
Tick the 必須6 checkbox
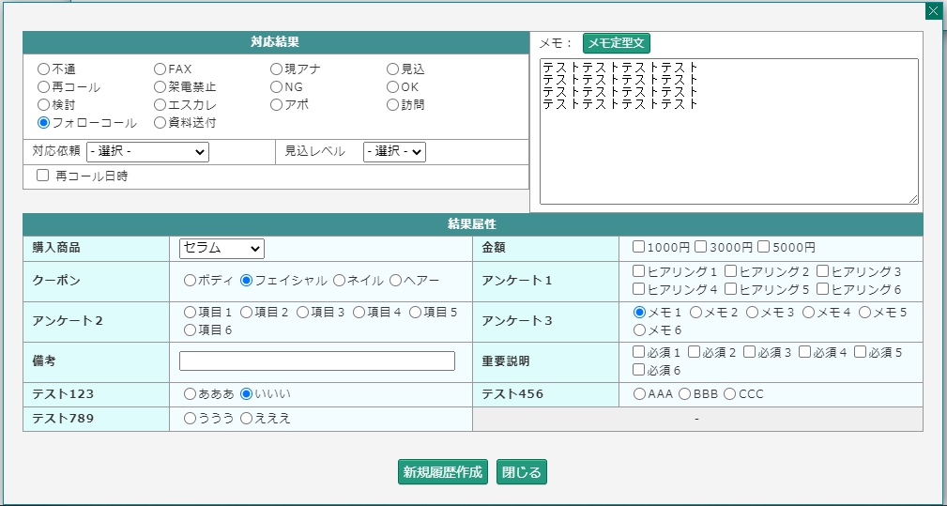[x=638, y=370]
